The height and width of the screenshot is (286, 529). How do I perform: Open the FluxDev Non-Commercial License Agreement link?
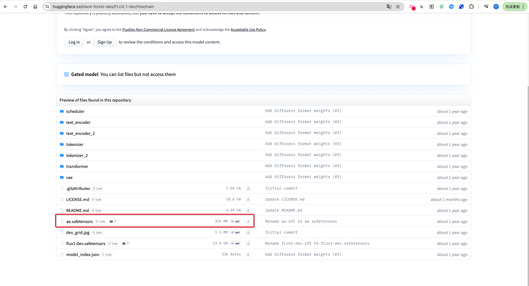[158, 29]
